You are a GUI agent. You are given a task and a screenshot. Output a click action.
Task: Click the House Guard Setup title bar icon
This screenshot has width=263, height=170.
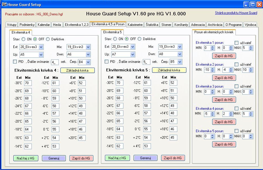pos(4,4)
